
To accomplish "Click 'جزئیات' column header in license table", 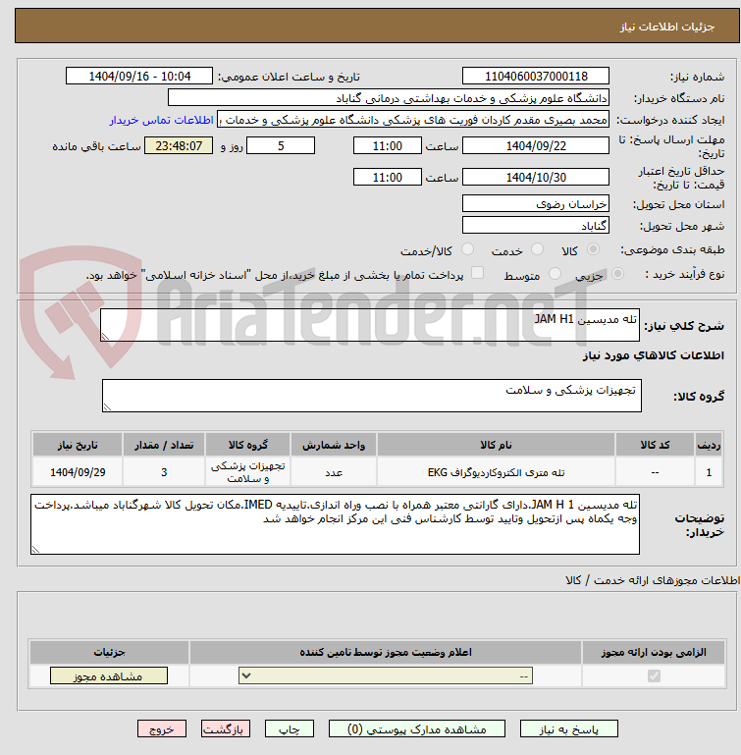I will click(109, 653).
